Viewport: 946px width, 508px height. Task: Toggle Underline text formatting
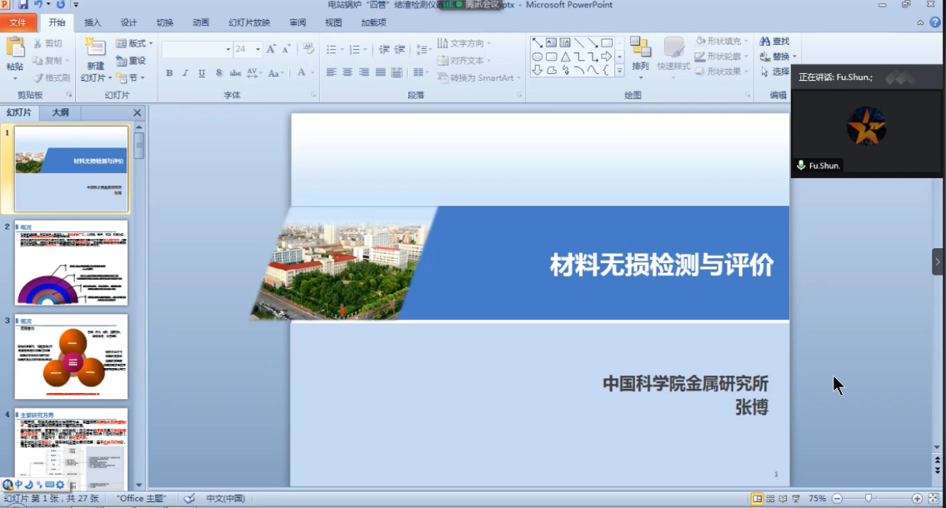pyautogui.click(x=202, y=73)
